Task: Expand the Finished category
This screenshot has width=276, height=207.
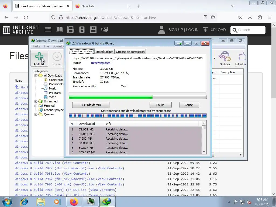Action: tap(36, 106)
